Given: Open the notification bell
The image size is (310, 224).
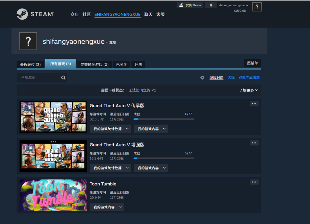Looking at the screenshot, I should [x=211, y=5].
